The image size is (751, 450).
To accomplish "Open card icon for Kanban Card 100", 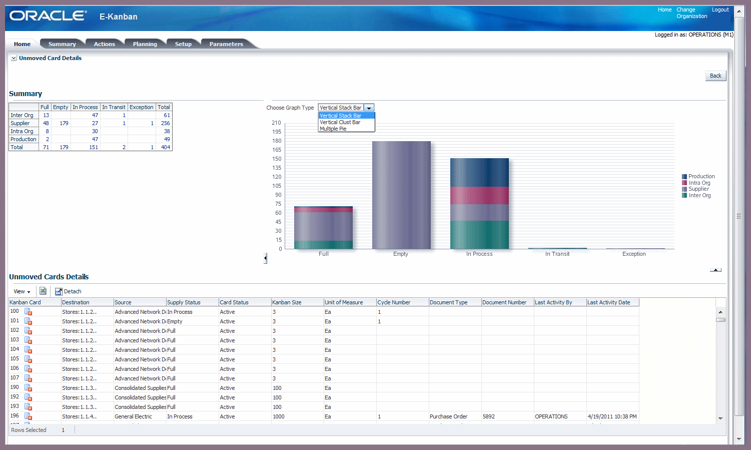I will pos(28,312).
